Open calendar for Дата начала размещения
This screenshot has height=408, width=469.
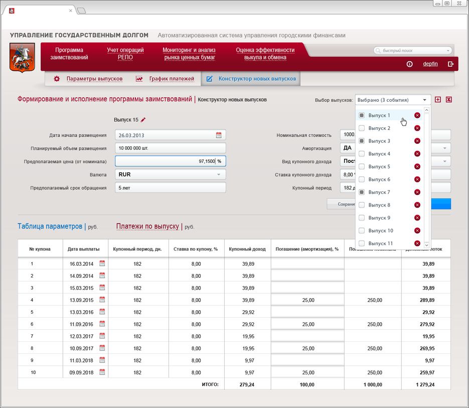tap(219, 135)
